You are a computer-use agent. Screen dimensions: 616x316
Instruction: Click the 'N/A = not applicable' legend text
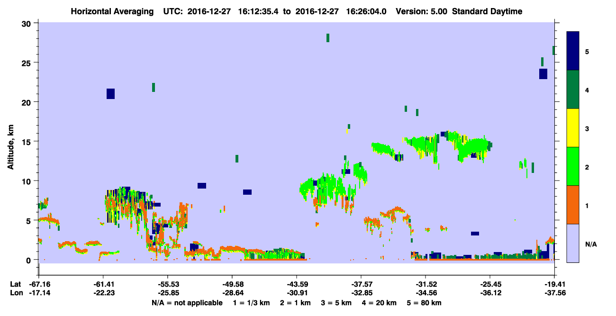[x=187, y=303]
